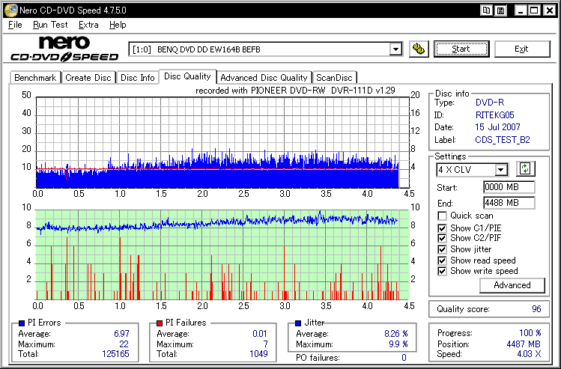Uncheck Show C1/PIE
Viewport: 561px width, 369px height.
[442, 228]
